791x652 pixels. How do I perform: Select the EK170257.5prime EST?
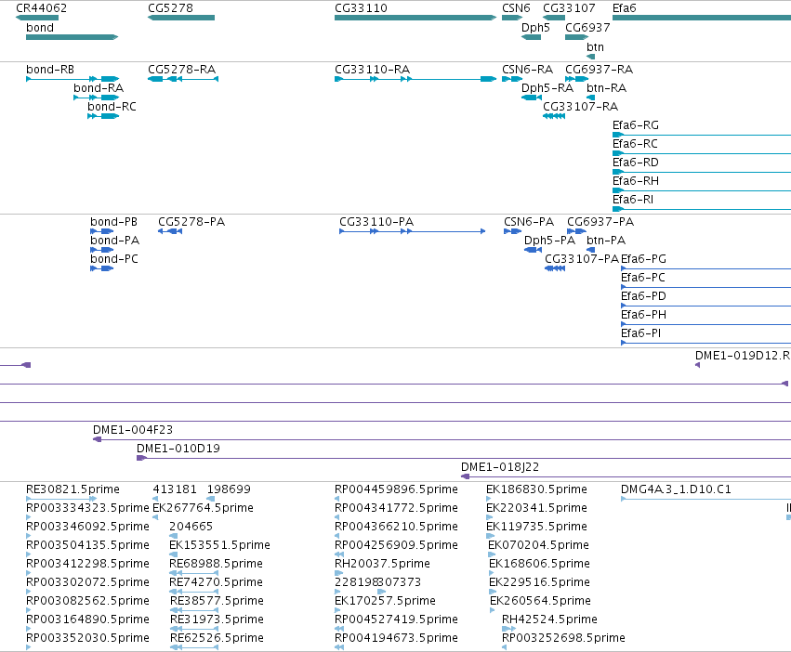click(337, 610)
